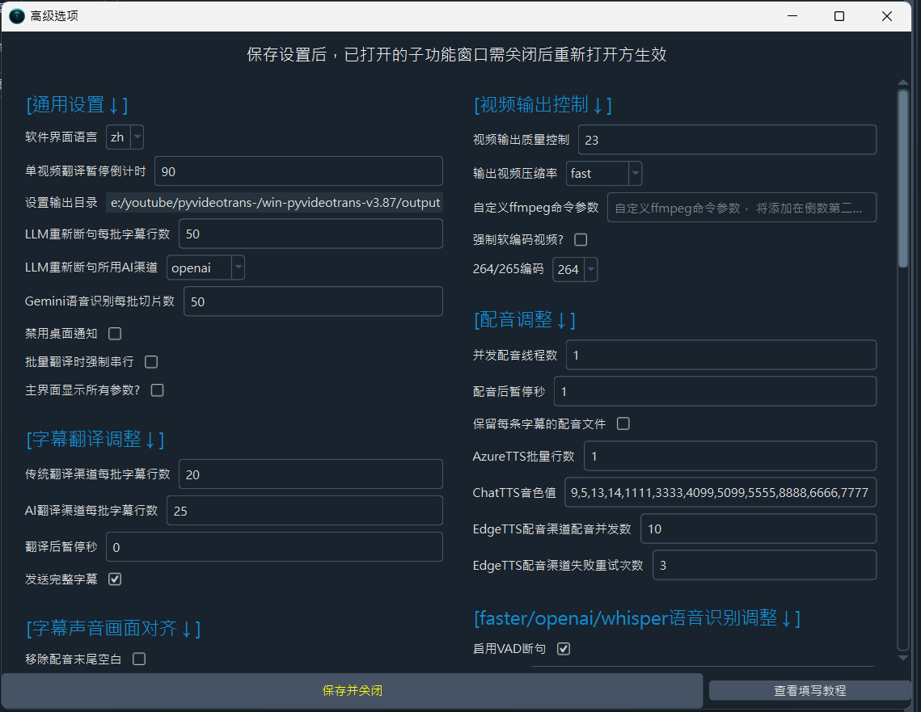
Task: Disable the 启用VAD断句 checkbox
Action: tap(564, 648)
